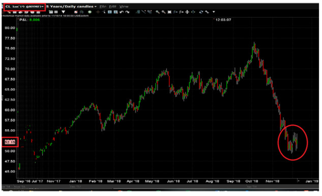This screenshot has width=322, height=196.
Task: Click the zoom in magnifier
Action: click(158, 12)
